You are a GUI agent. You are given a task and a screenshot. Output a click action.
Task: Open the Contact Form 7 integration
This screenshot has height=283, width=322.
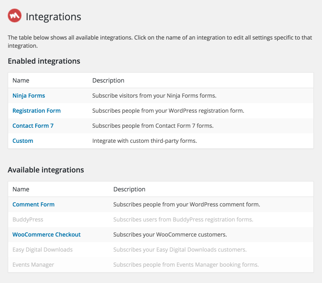click(33, 126)
